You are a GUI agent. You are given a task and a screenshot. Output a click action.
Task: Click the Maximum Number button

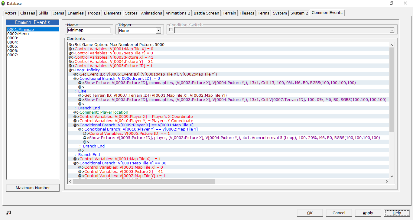point(33,188)
